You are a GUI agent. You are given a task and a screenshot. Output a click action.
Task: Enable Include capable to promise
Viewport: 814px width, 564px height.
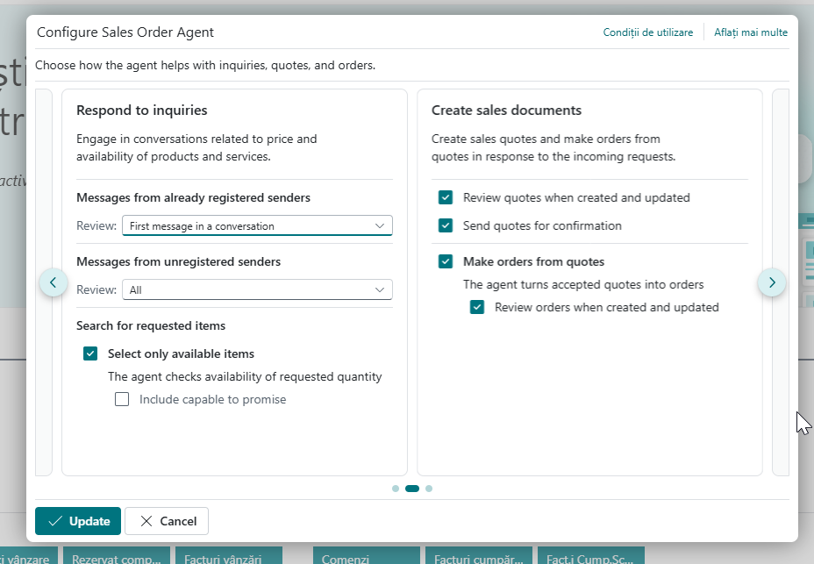coord(122,399)
